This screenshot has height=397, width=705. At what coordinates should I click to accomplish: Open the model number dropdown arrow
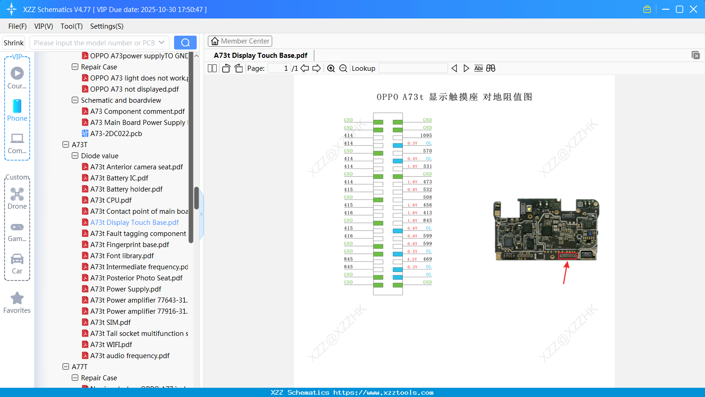[x=162, y=43]
